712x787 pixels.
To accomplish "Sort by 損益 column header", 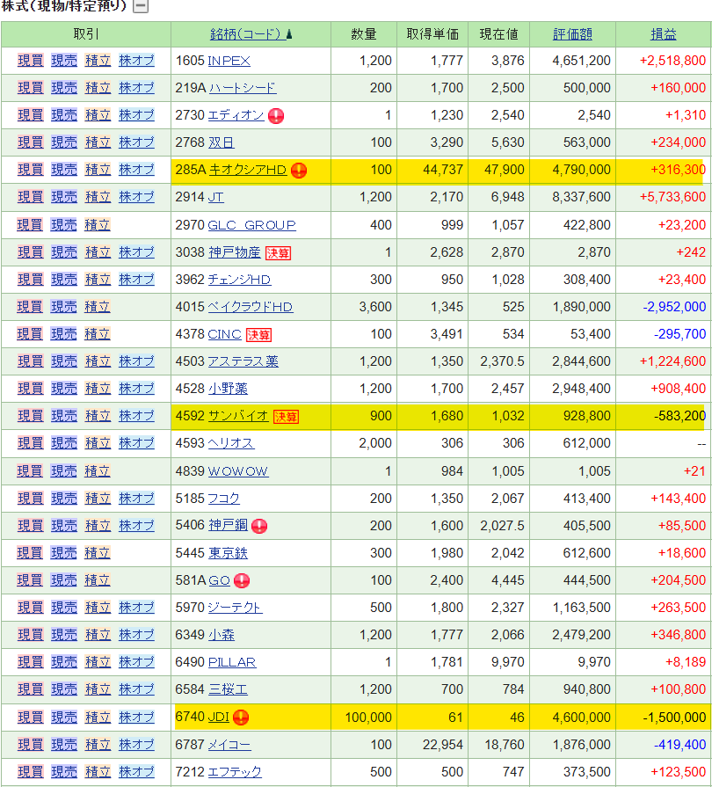I will 664,34.
